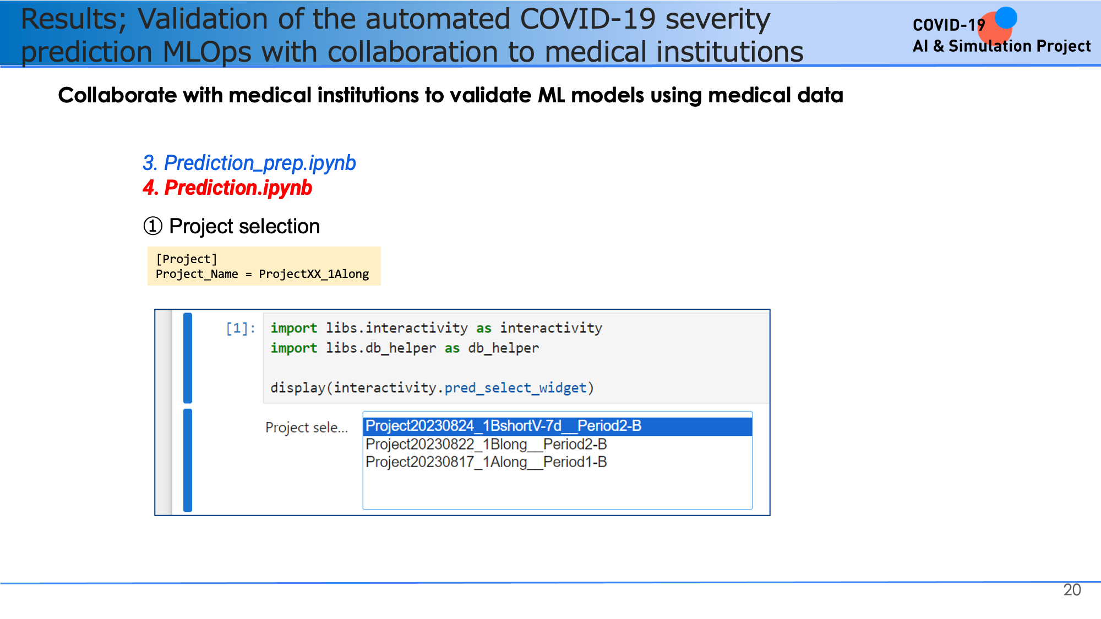Click the blue cell bar beside code cell
The width and height of the screenshot is (1101, 619).
pos(188,358)
